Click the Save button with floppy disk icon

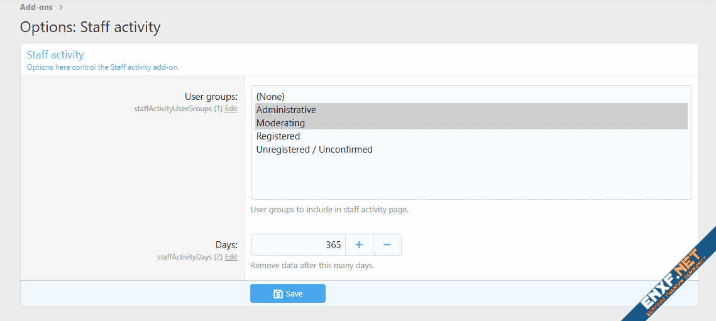click(x=288, y=293)
